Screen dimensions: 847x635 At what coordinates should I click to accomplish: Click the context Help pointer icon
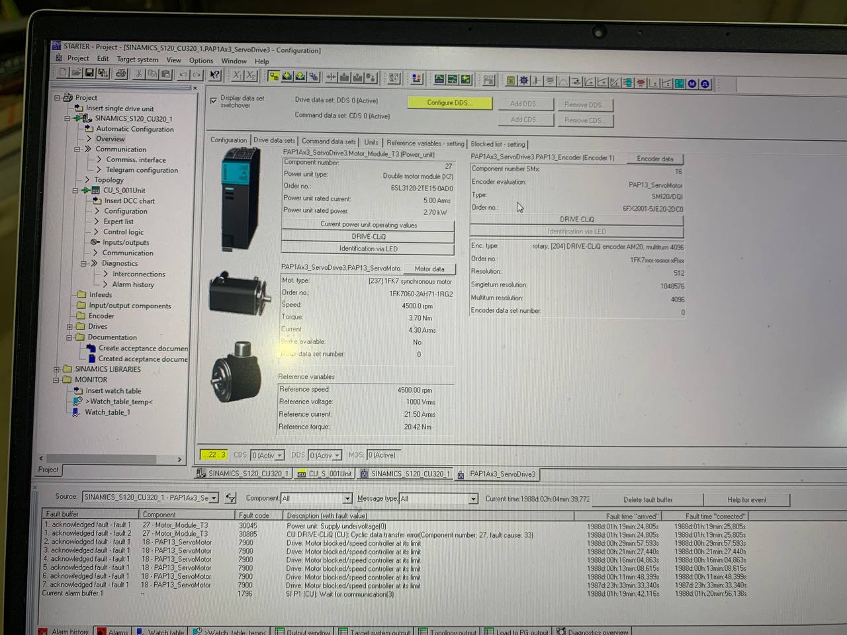point(214,75)
